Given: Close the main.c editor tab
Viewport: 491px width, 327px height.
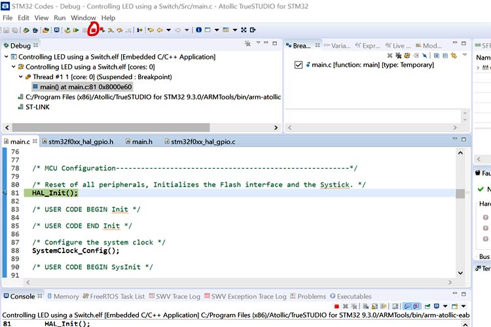Looking at the screenshot, I should coord(35,141).
